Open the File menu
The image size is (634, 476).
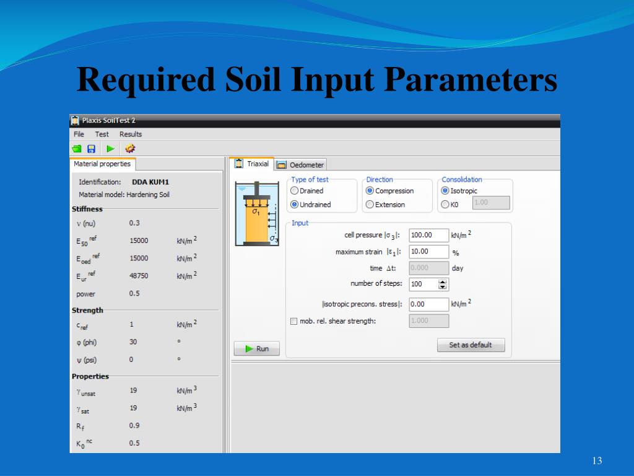pyautogui.click(x=79, y=134)
